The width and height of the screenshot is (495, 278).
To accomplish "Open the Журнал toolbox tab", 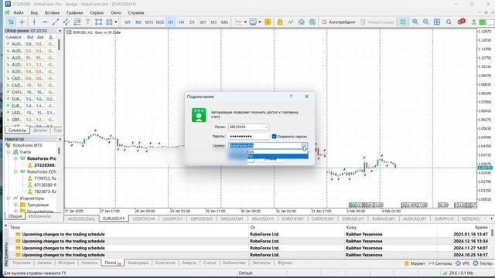I will pos(285,263).
